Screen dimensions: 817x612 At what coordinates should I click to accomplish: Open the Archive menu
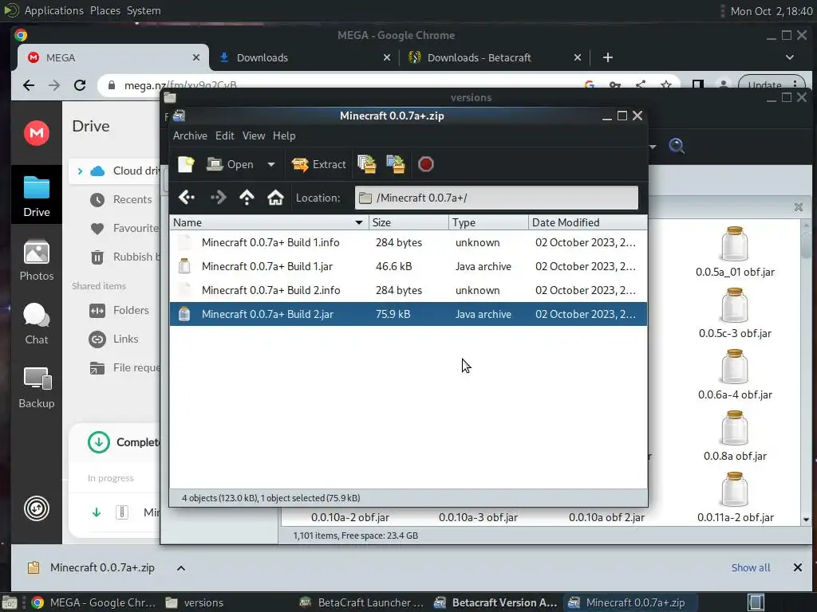click(190, 135)
